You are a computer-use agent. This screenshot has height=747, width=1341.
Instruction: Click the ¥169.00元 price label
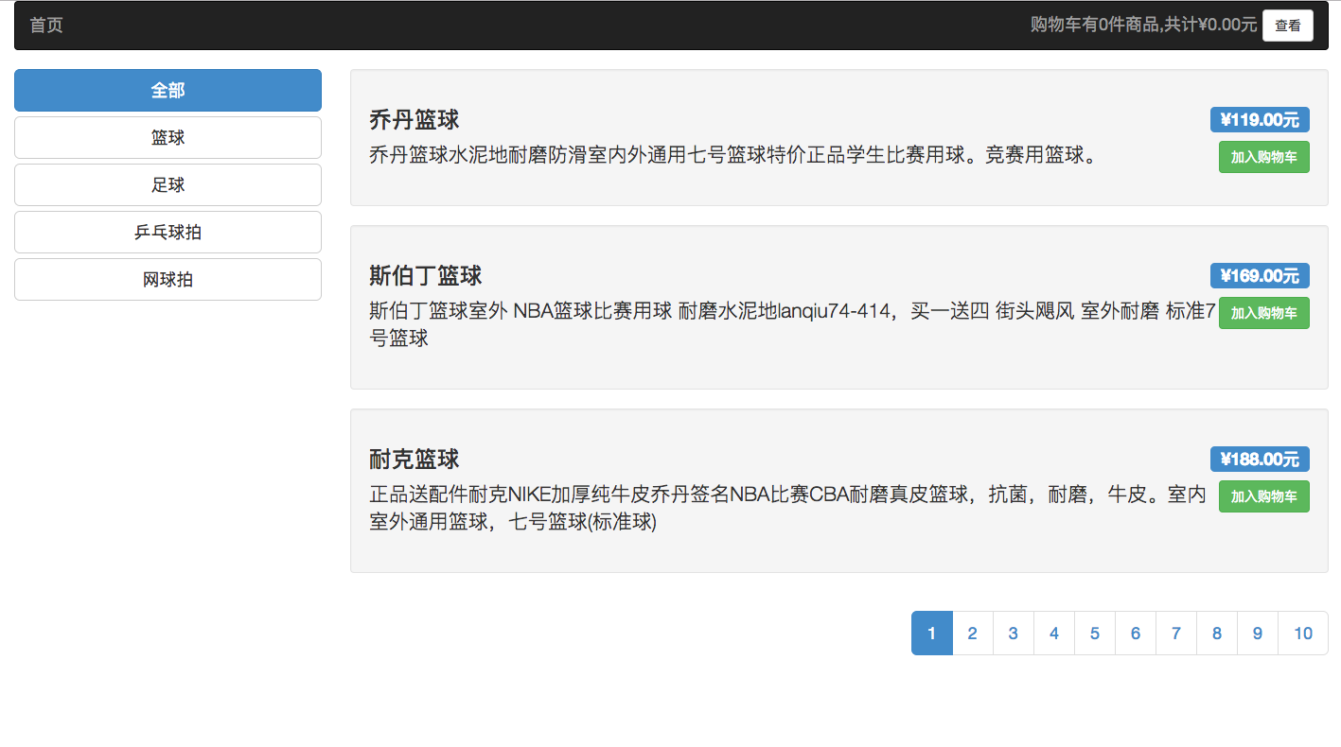[x=1260, y=275]
